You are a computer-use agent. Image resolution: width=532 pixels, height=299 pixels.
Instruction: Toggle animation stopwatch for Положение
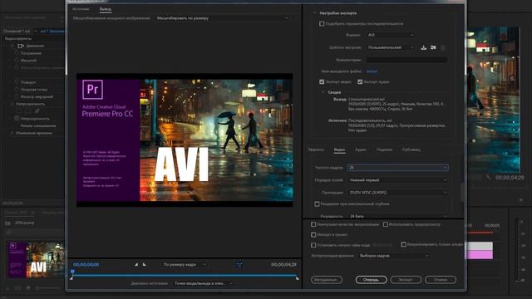point(17,53)
